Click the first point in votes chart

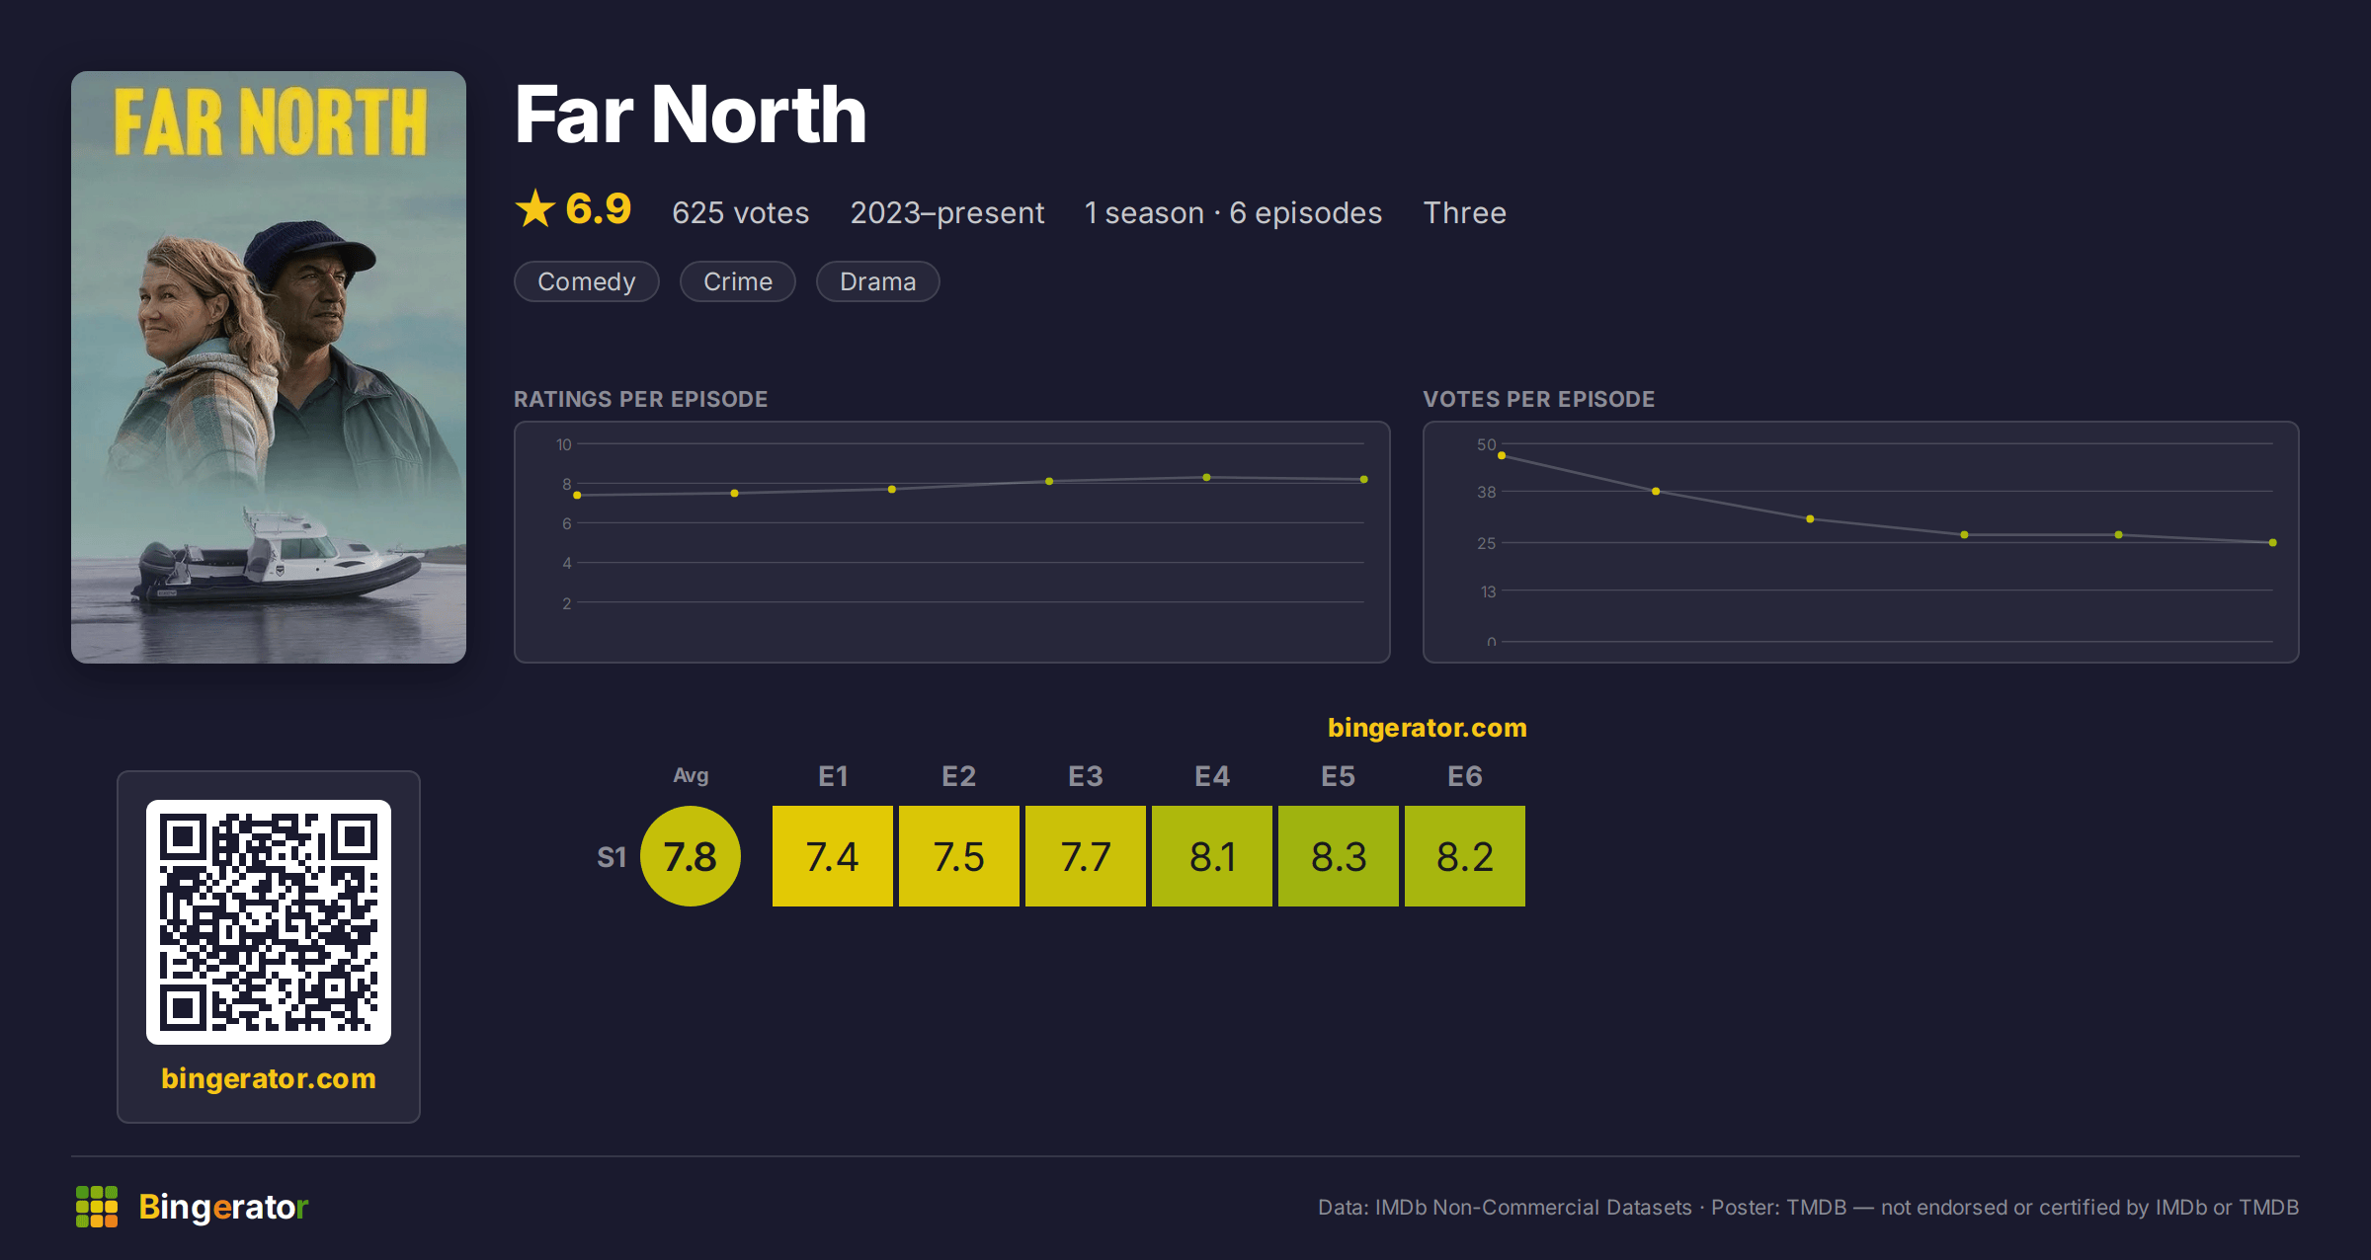click(x=1502, y=455)
